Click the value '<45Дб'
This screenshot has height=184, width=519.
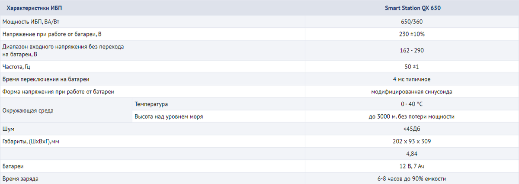412,129
